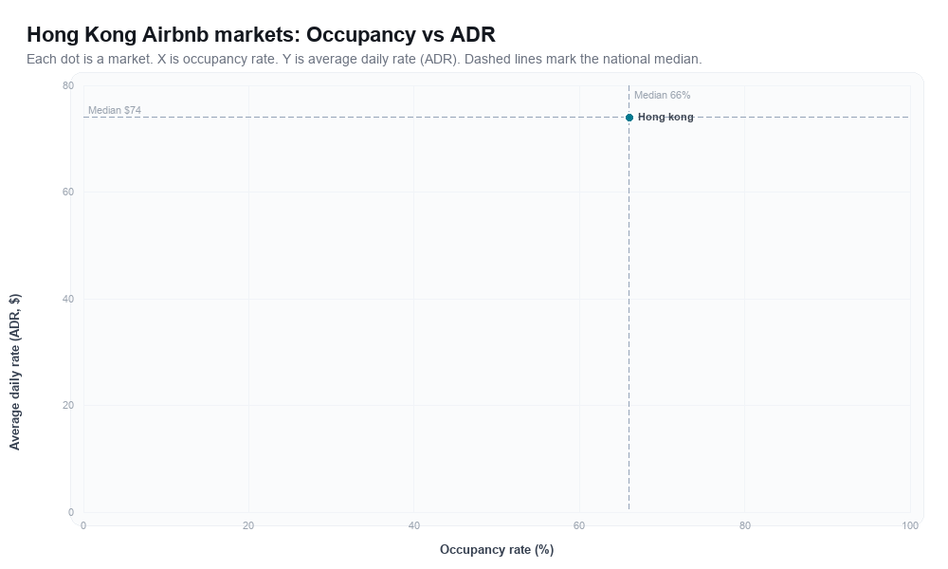Click the Hong Kong data point dot

(629, 118)
